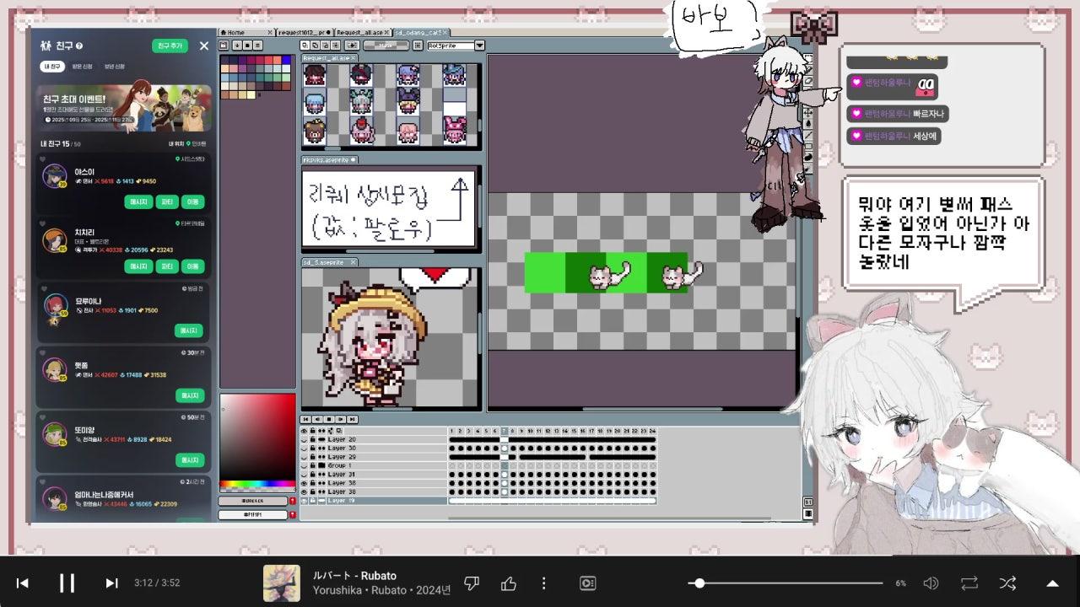Click the music player volume slider
1080x607 pixels.
786,583
